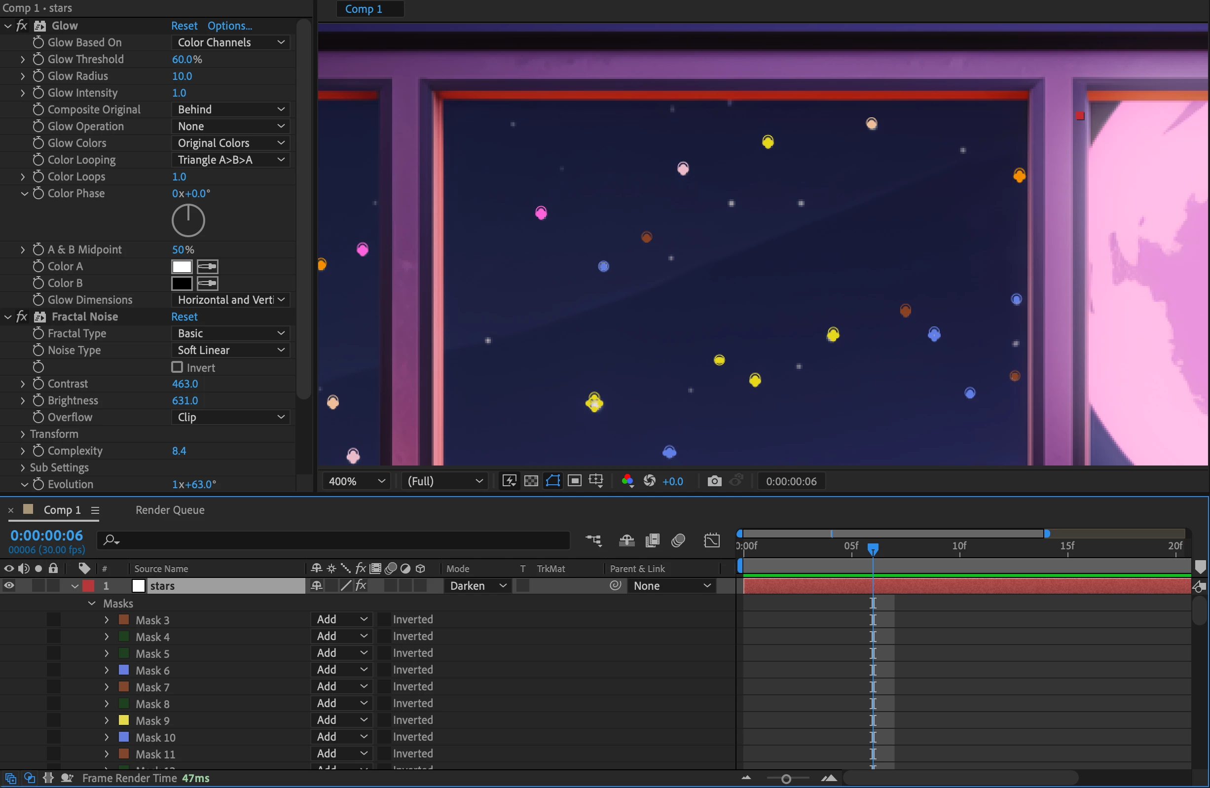This screenshot has width=1210, height=788.
Task: Click the show channel RGB icon
Action: [x=627, y=481]
